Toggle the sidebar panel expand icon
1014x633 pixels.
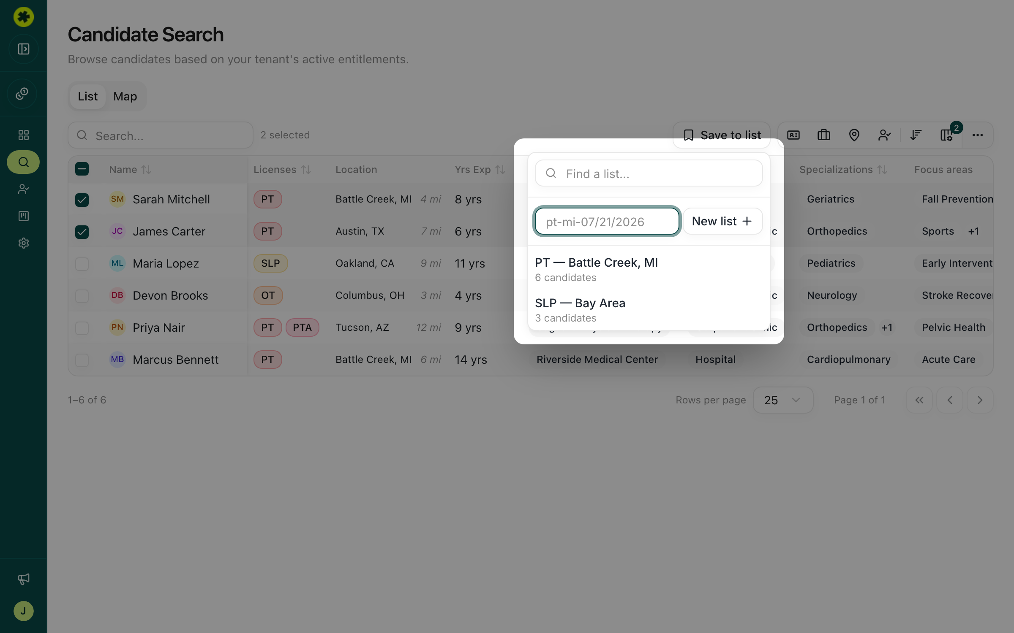[24, 49]
